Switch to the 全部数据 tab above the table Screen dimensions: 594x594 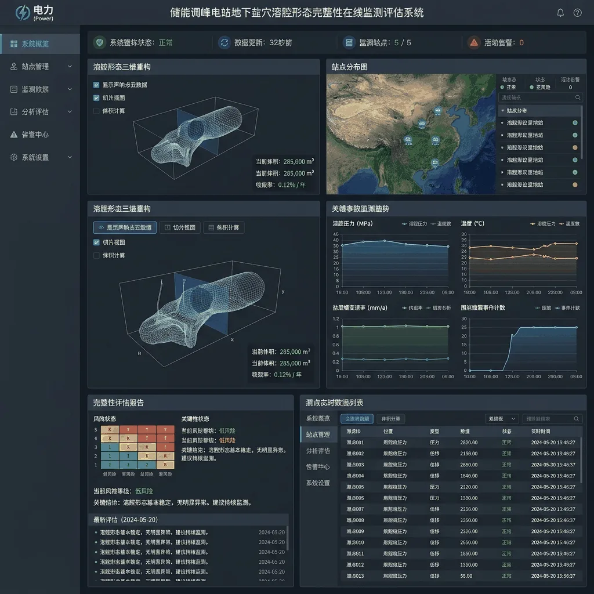(x=357, y=419)
